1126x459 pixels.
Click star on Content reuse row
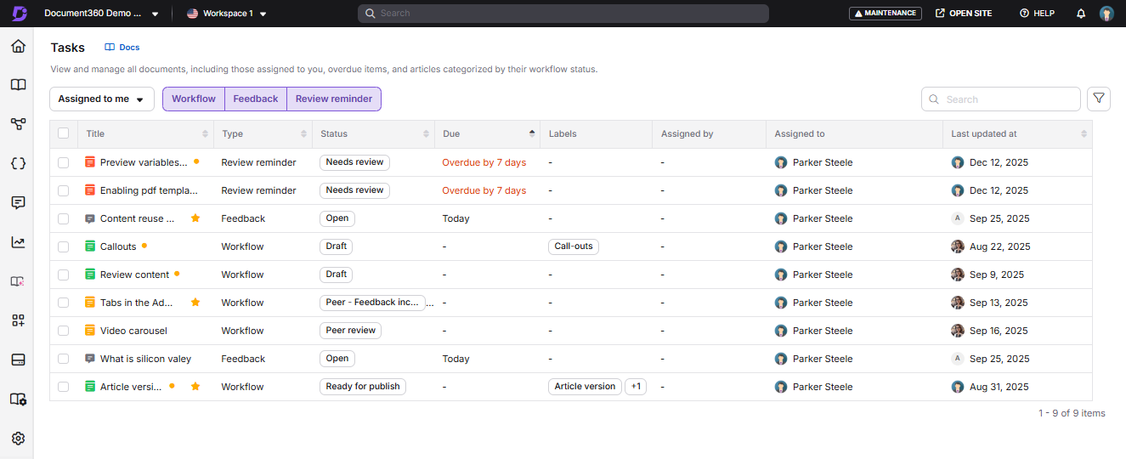195,218
